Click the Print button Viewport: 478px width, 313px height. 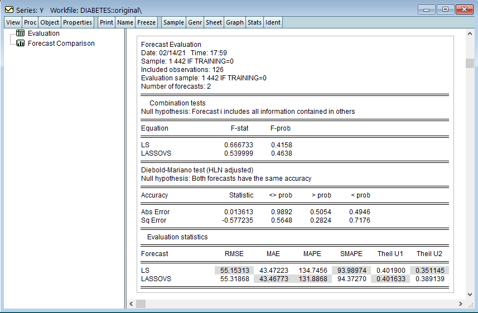(107, 22)
